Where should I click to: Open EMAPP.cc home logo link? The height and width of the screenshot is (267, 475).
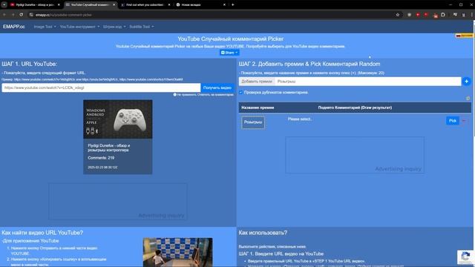pos(14,27)
